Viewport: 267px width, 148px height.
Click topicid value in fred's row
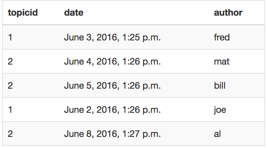pos(10,37)
